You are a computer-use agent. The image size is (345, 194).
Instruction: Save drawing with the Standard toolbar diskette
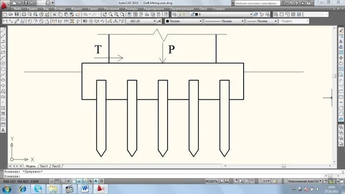(17, 15)
